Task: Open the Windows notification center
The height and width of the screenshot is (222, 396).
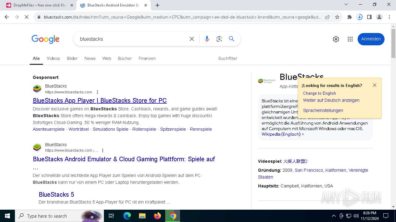Action: (386, 216)
